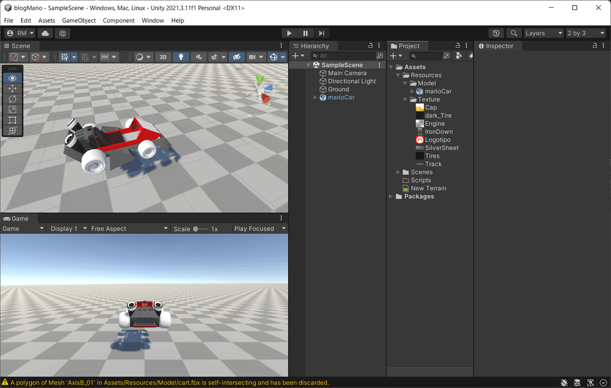Click the activity progress checkmark icon in status bar

[x=603, y=382]
